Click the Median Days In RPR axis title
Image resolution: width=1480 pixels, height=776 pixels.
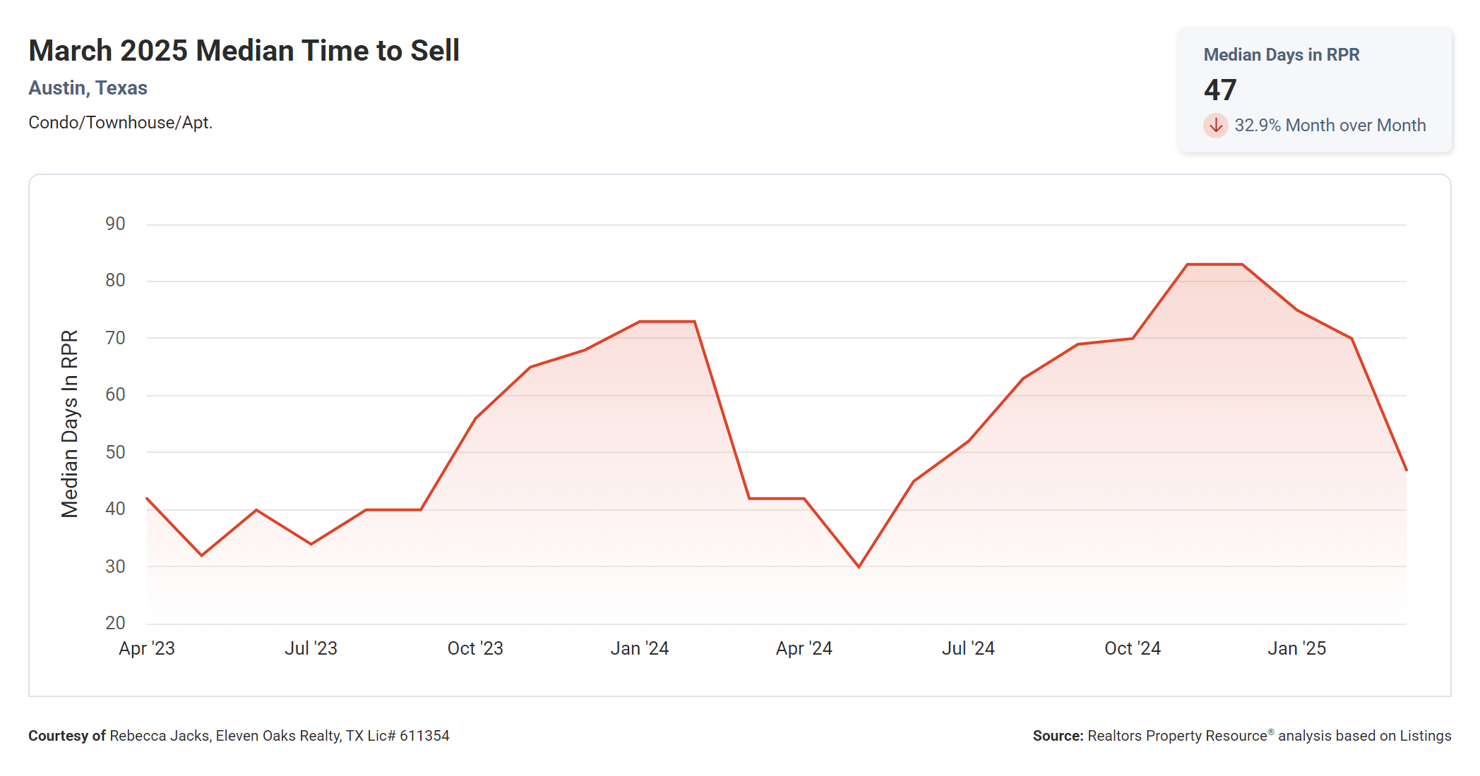tap(69, 424)
